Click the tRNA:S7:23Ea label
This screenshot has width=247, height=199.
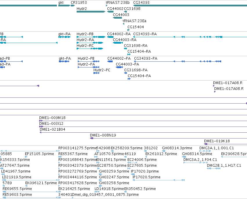pyautogui.click(x=134, y=21)
